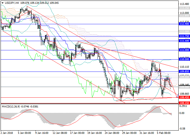Click the gray 109.550 price label

(x=184, y=77)
